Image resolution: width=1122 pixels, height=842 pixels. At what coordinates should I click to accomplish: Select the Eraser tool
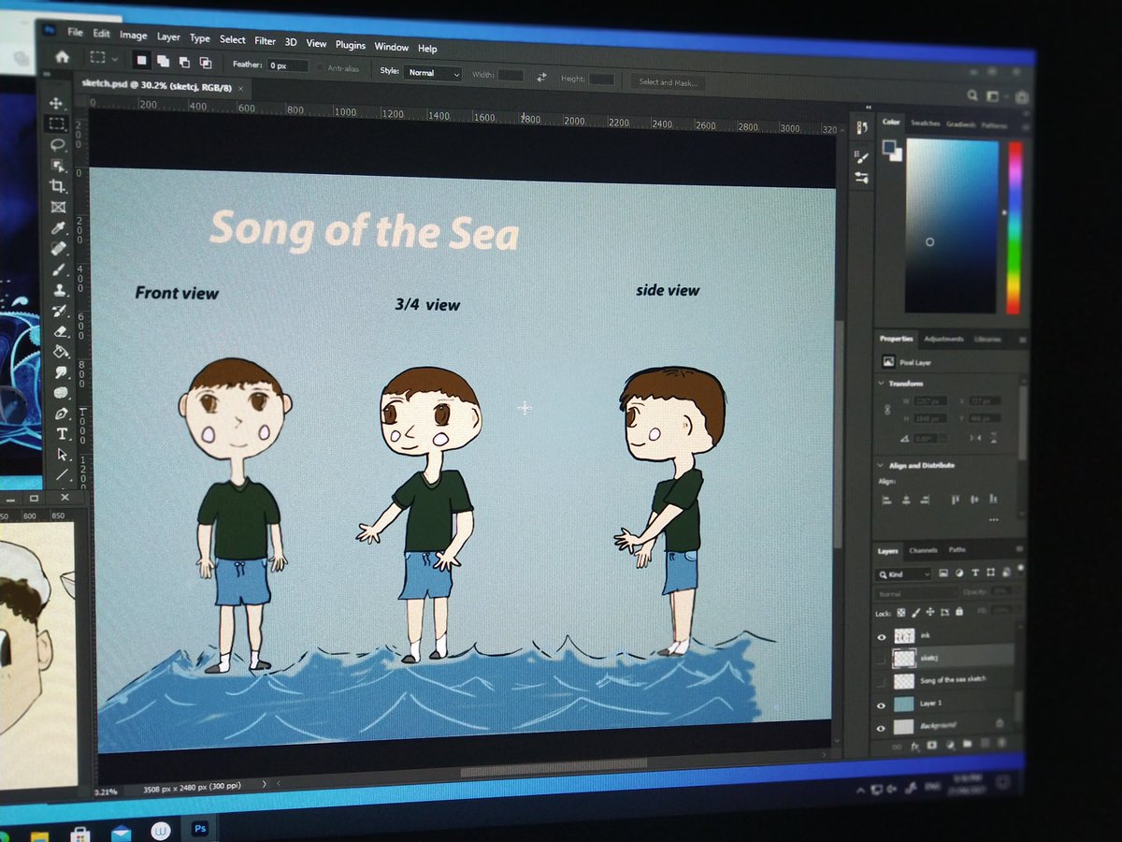point(61,331)
